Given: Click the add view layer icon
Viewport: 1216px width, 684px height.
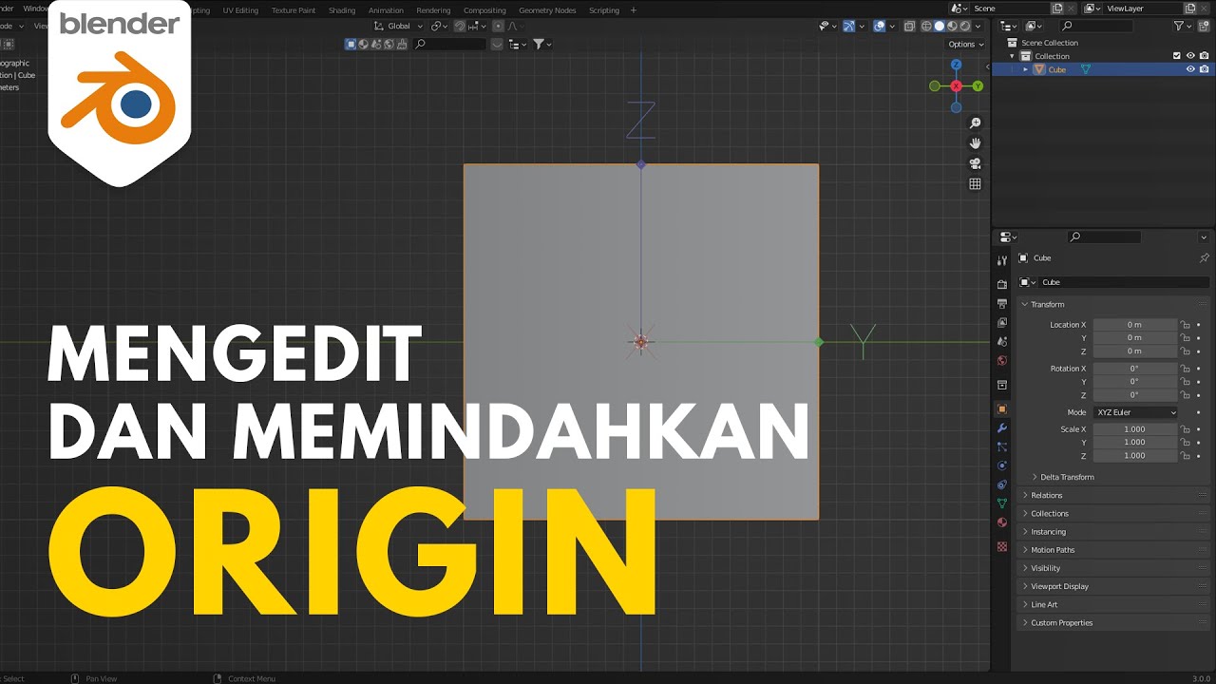Looking at the screenshot, I should pyautogui.click(x=1189, y=8).
